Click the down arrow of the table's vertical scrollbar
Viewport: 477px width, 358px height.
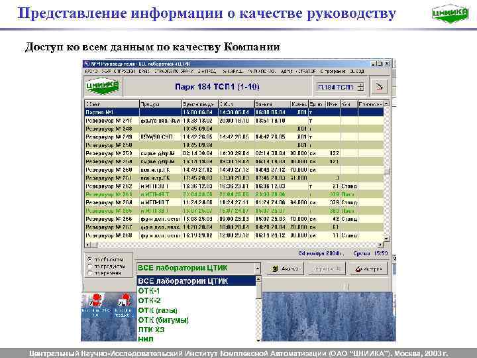pyautogui.click(x=386, y=239)
